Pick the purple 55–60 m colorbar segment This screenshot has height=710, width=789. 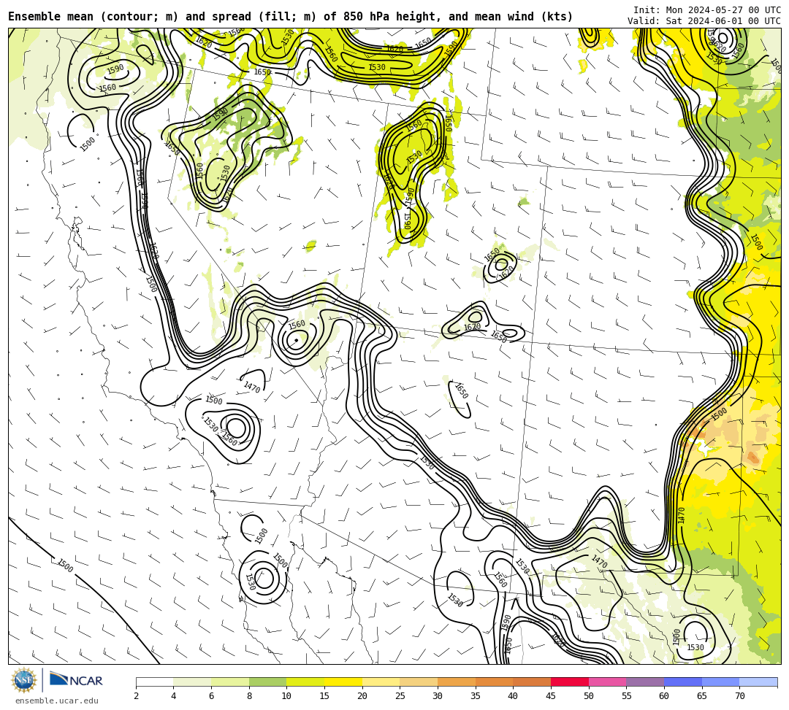tap(645, 682)
